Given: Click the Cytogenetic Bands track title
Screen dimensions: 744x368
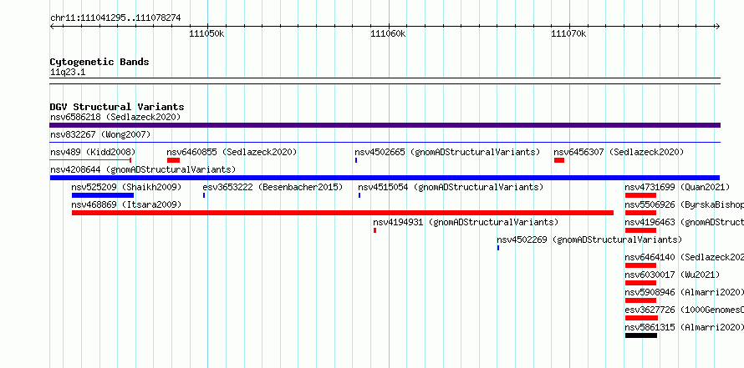Looking at the screenshot, I should tap(99, 62).
